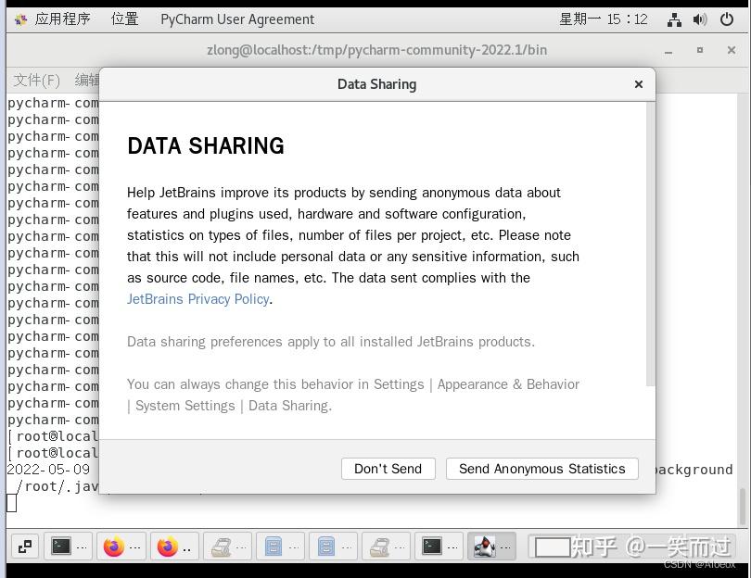
Task: Click the clock showing 星期一 15:12
Action: (604, 19)
